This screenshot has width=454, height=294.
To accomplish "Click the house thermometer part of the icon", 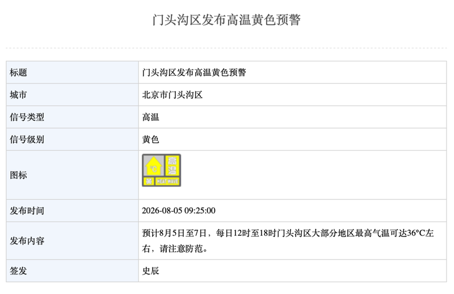I will pos(154,165).
